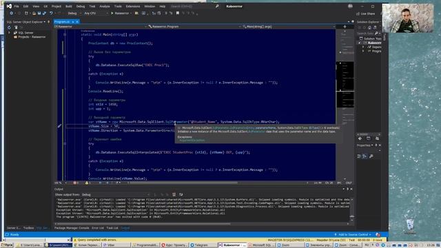Switch to the Toolbox tab
Screen dimensions: 441x248
click(x=28, y=228)
